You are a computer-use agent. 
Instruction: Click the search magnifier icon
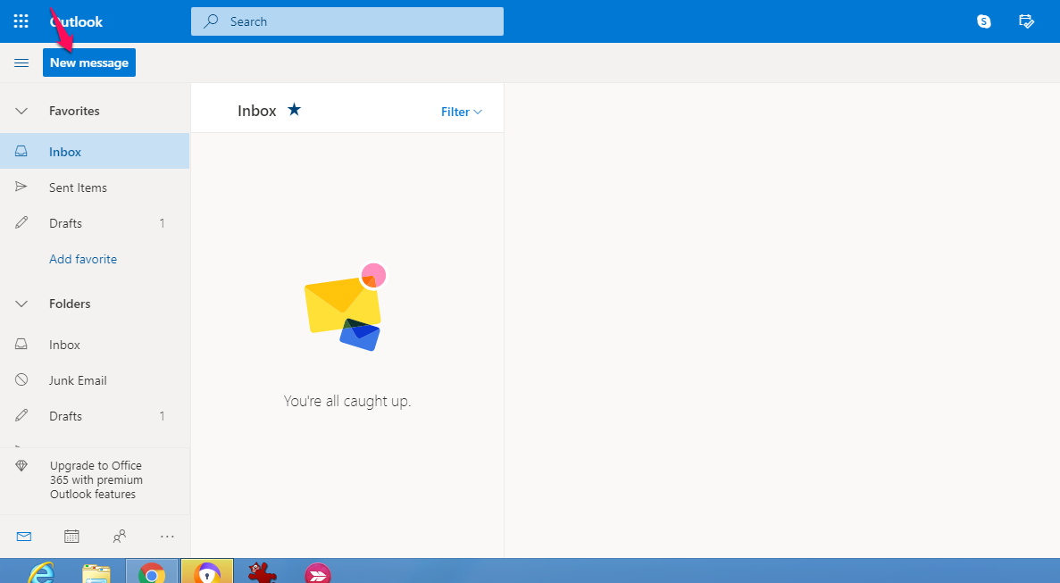click(211, 21)
